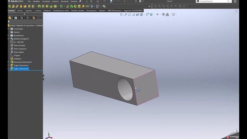Collapse the FeatureManager panel with its side handle
This screenshot has height=139, width=247.
[x=44, y=77]
